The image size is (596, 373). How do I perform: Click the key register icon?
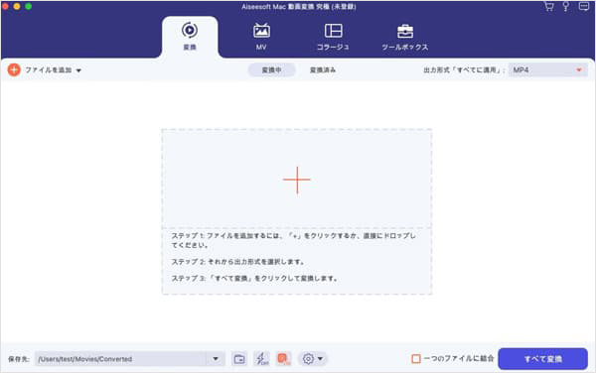[x=566, y=7]
